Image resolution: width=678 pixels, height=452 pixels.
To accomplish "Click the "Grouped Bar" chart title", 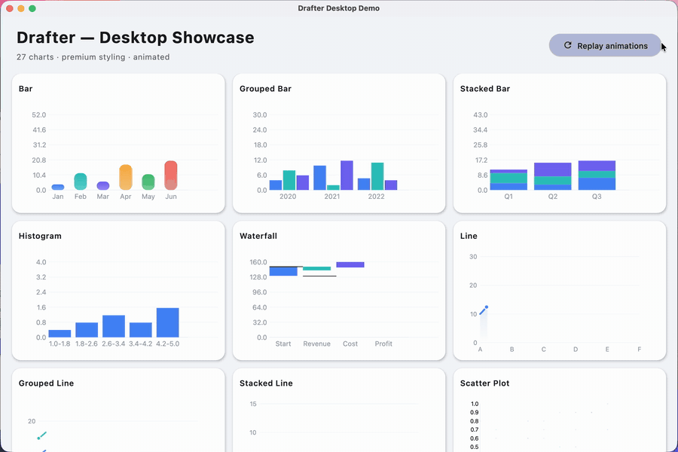I will click(x=265, y=89).
